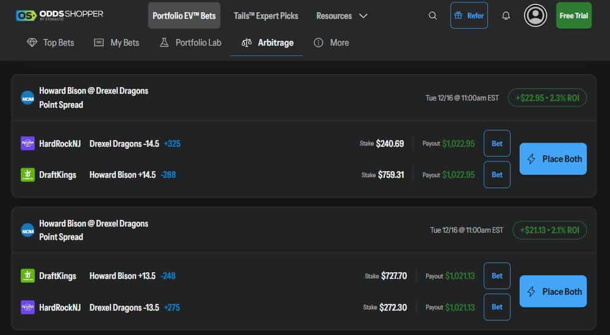Click the $272.30 stake amount

point(393,308)
